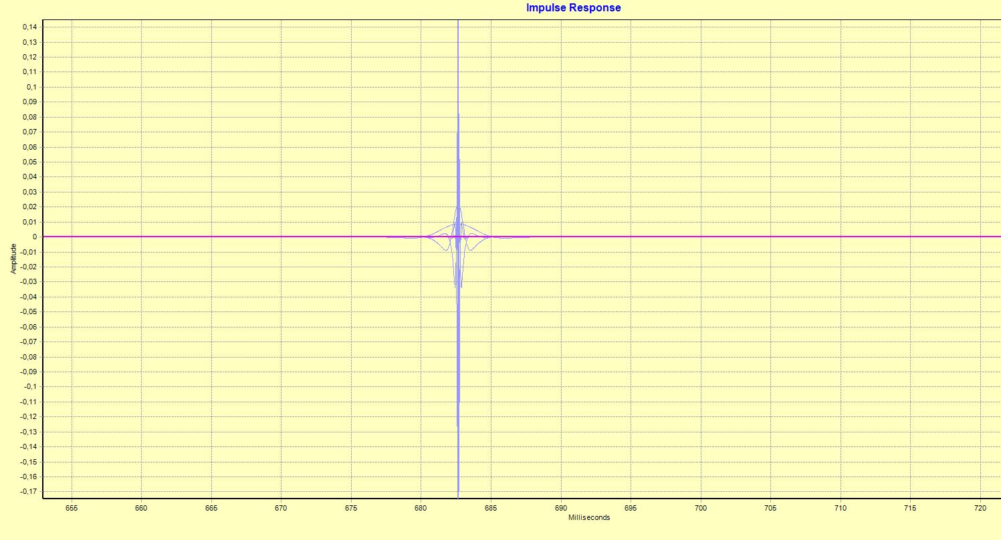Click the -0,09 amplitude tick label
Screen dimensions: 1001x540
point(28,372)
